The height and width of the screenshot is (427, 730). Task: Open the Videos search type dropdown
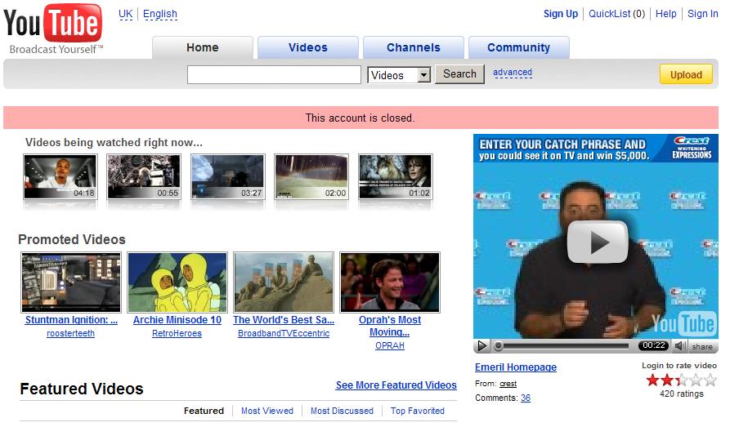[400, 75]
